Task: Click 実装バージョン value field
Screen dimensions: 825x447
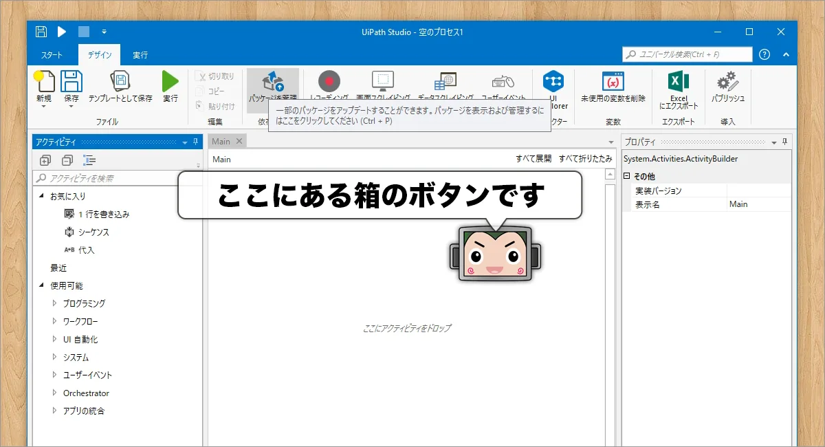Action: point(759,190)
